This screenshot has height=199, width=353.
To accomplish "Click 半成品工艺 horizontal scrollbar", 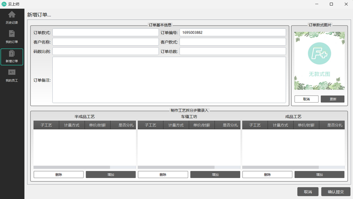I will click(x=72, y=167).
